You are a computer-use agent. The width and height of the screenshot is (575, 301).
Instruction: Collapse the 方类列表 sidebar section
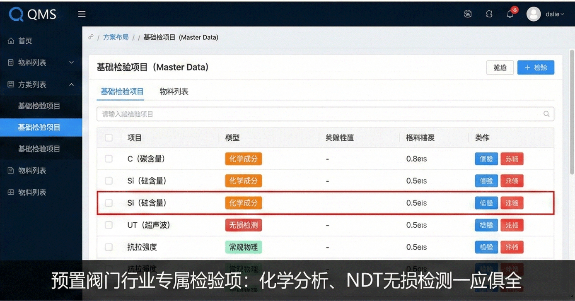[71, 84]
